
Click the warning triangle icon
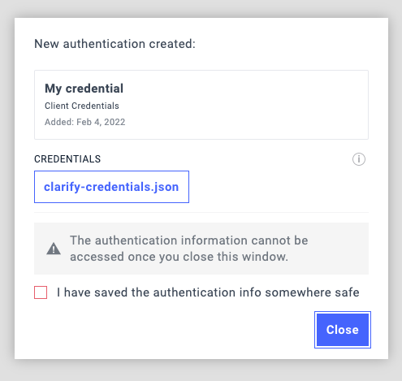coord(54,249)
